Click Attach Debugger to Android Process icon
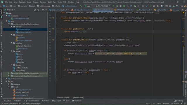The width and height of the screenshot is (187, 105). click(x=135, y=6)
